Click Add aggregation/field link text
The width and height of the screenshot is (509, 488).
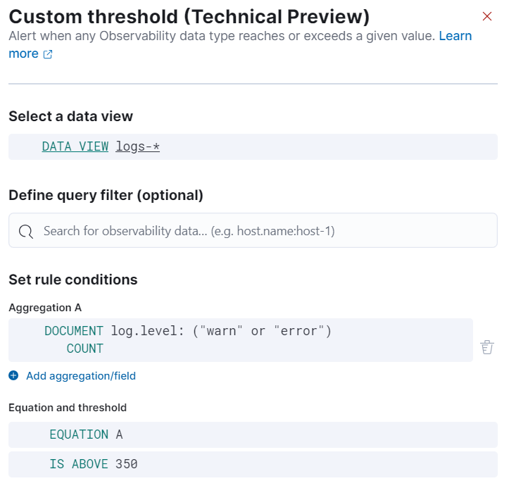(x=81, y=376)
